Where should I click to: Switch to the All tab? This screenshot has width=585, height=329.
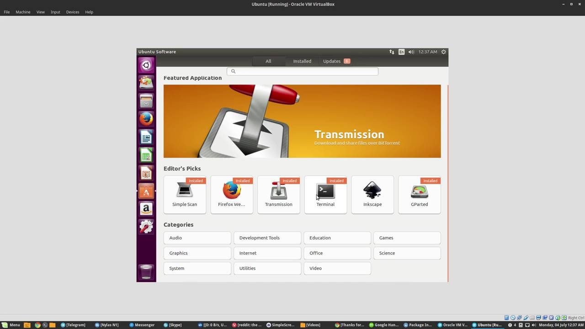pyautogui.click(x=268, y=61)
